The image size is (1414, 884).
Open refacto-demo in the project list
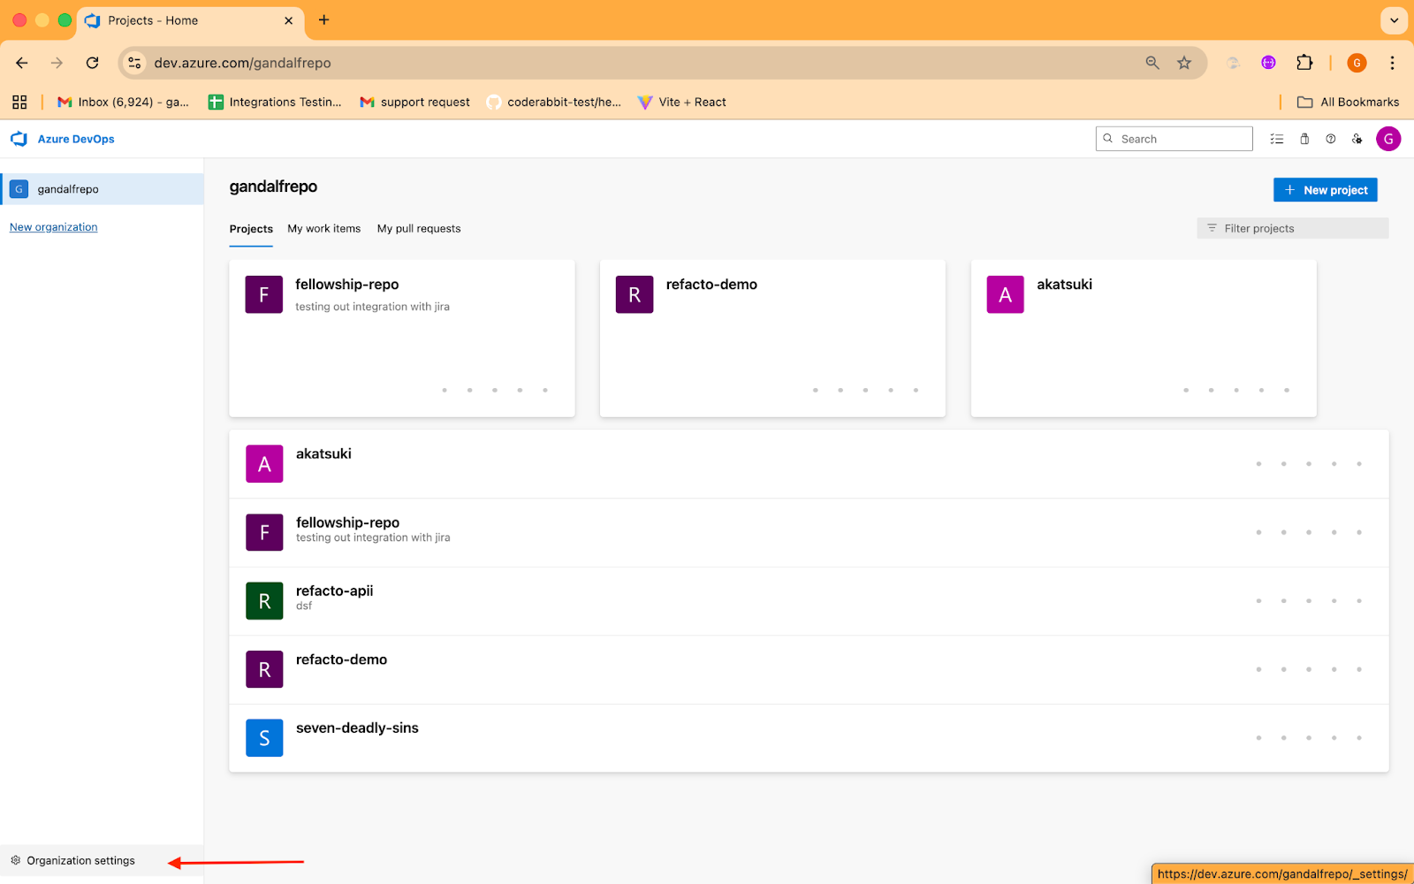click(341, 659)
